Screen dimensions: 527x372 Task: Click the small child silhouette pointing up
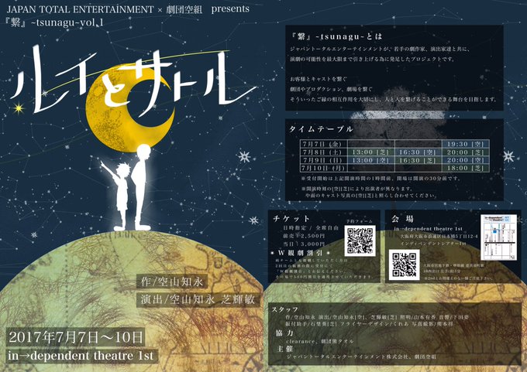click(118, 195)
